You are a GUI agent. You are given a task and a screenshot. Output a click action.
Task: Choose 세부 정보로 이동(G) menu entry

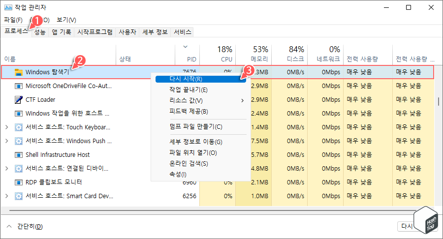[x=201, y=142]
